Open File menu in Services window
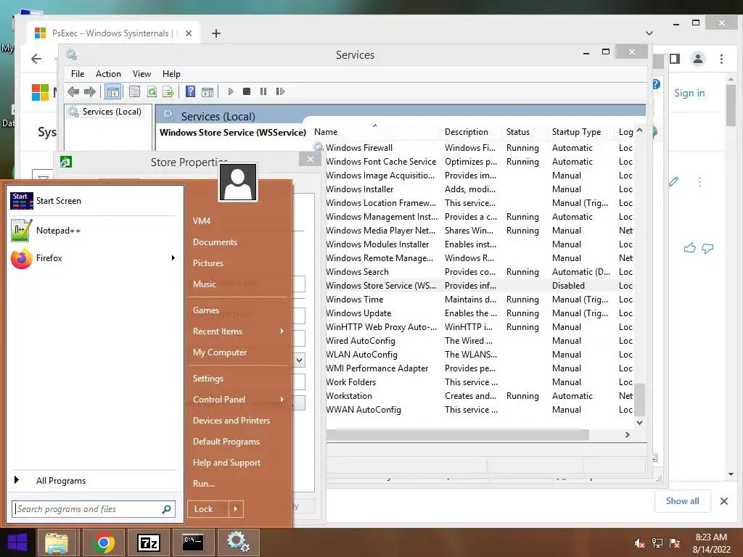743x557 pixels. click(77, 74)
